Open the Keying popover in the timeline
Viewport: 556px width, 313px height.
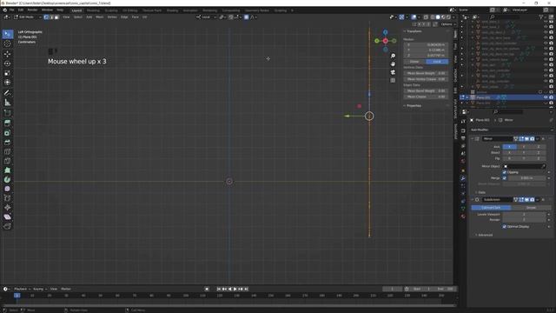point(40,289)
